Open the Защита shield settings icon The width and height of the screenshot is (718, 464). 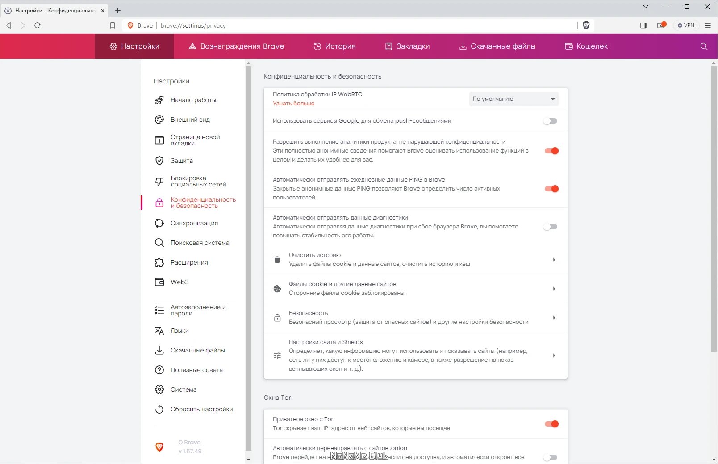[x=159, y=161]
